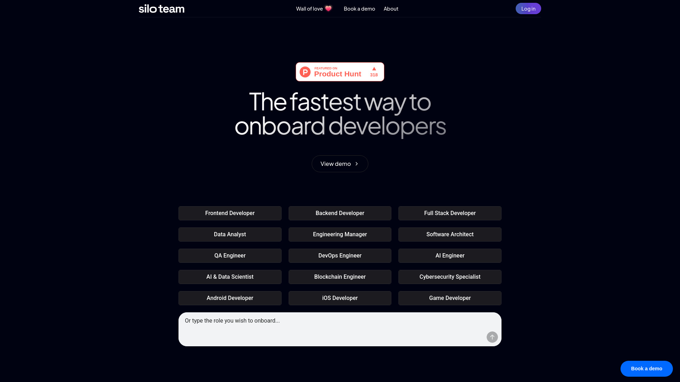Click the submit arrow icon in input field
The image size is (680, 382).
(x=492, y=337)
